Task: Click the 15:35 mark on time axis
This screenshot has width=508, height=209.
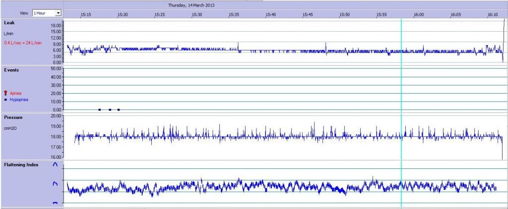Action: point(234,15)
